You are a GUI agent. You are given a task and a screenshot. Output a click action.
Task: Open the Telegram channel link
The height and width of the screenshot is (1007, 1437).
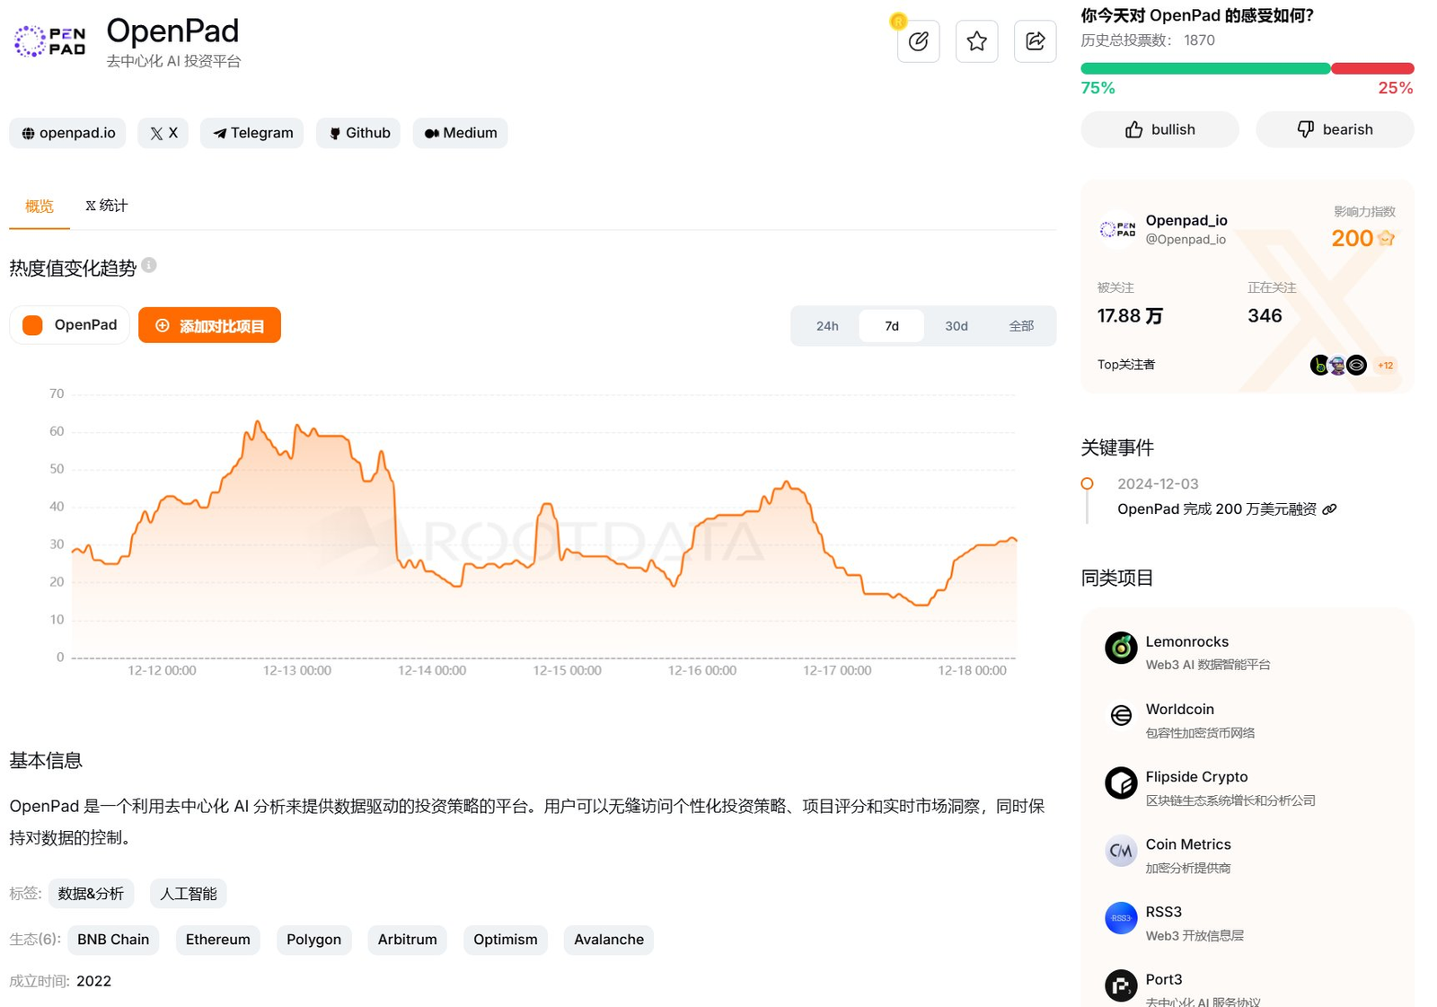tap(252, 133)
